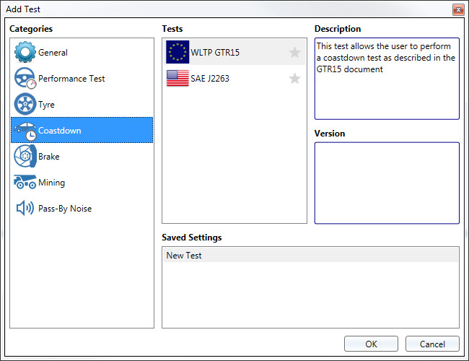Image resolution: width=469 pixels, height=361 pixels.
Task: Select the General gear icon
Action: click(25, 52)
